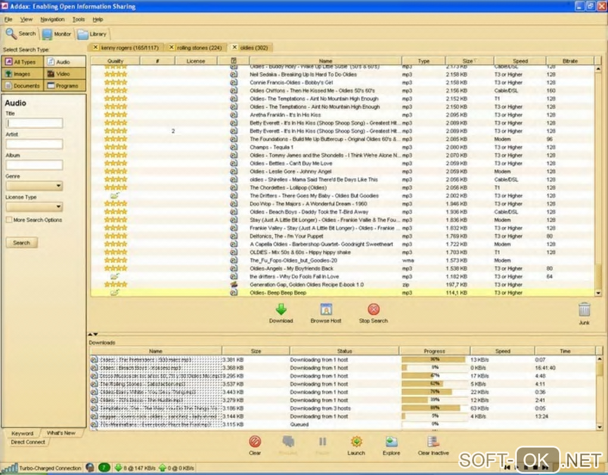Click star rating of 'Champs - Tequila 1' row

[x=116, y=147]
